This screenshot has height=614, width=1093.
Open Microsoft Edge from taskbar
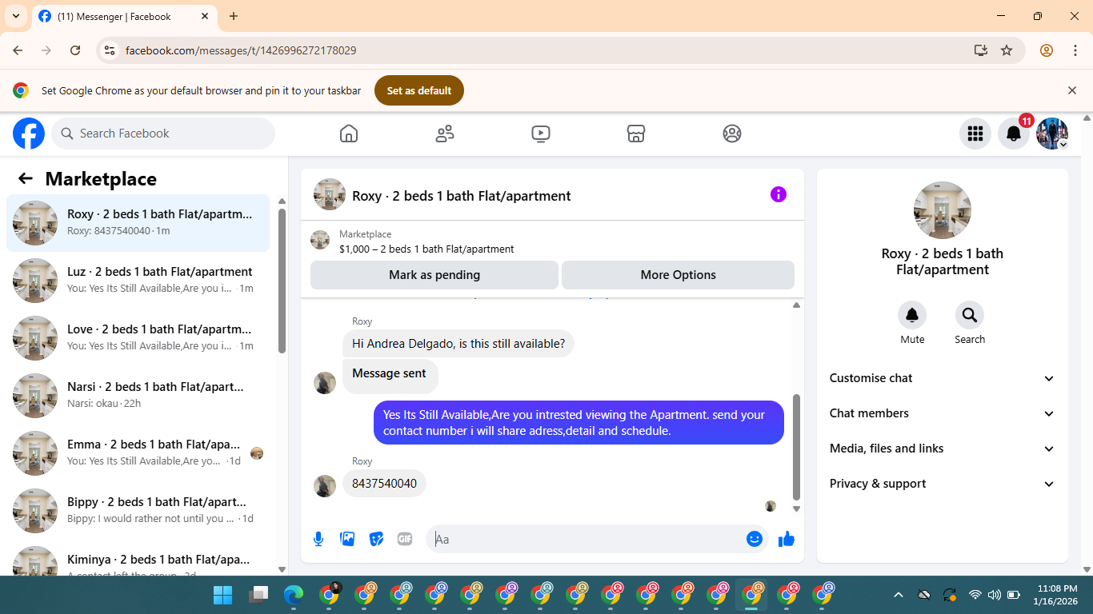point(294,595)
